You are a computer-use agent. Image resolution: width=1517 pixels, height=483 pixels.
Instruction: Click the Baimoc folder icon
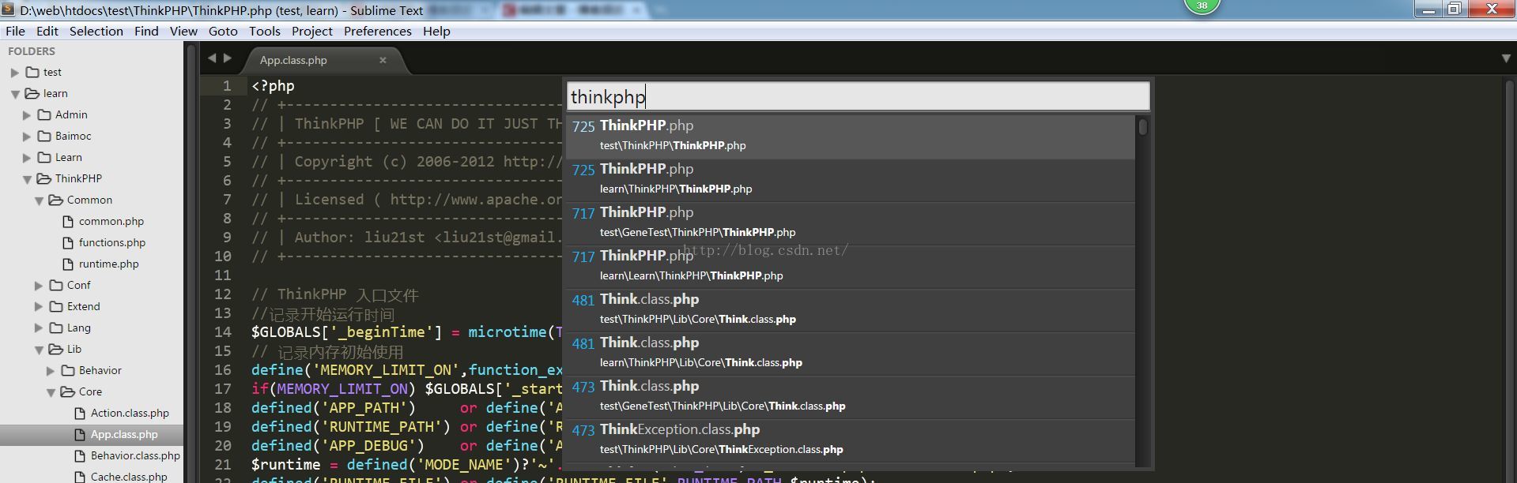click(44, 136)
